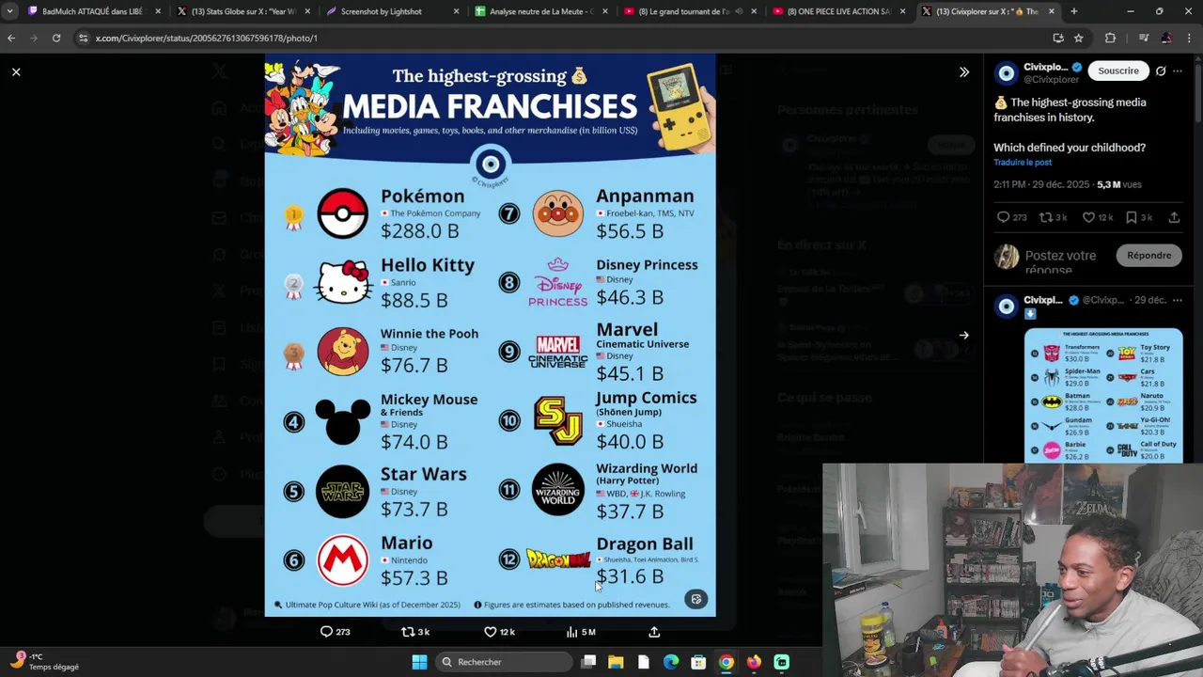Open File Explorer from taskbar
This screenshot has height=677, width=1203.
click(x=616, y=662)
